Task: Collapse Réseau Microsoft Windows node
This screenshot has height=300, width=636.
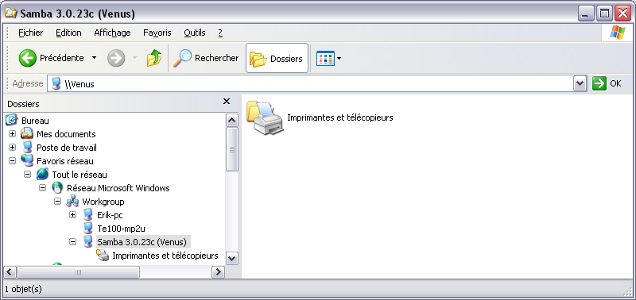Action: 43,188
